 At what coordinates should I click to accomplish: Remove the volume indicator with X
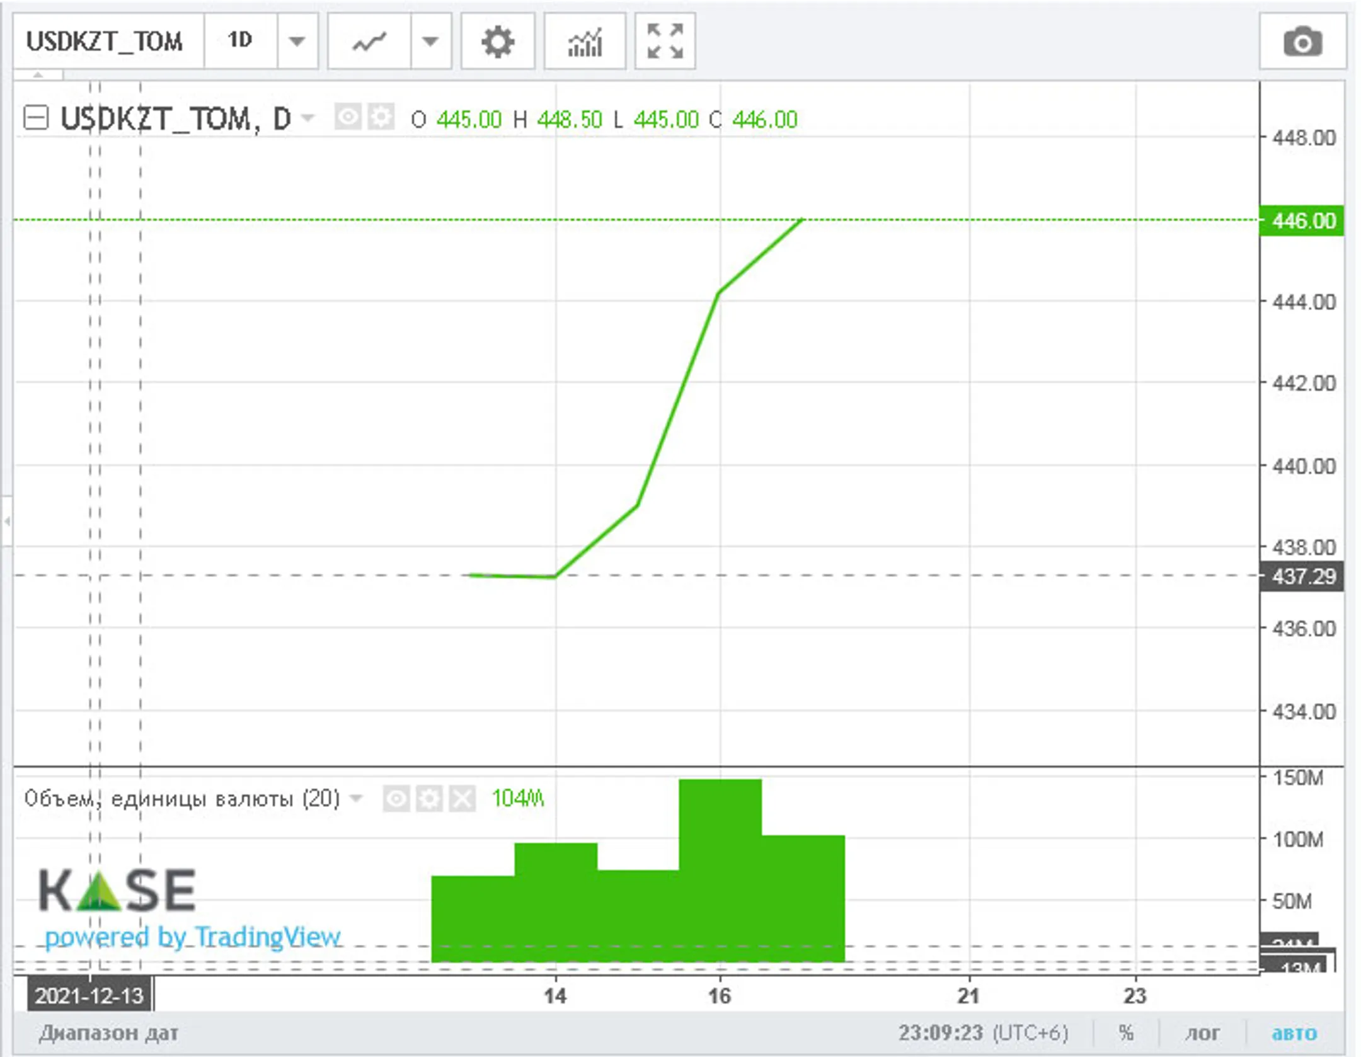tap(462, 799)
